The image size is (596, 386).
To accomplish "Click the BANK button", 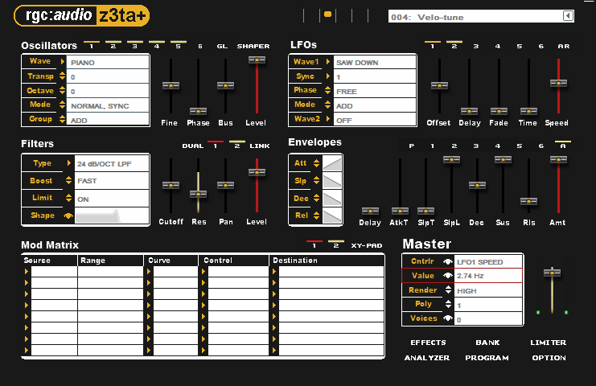I will 487,343.
